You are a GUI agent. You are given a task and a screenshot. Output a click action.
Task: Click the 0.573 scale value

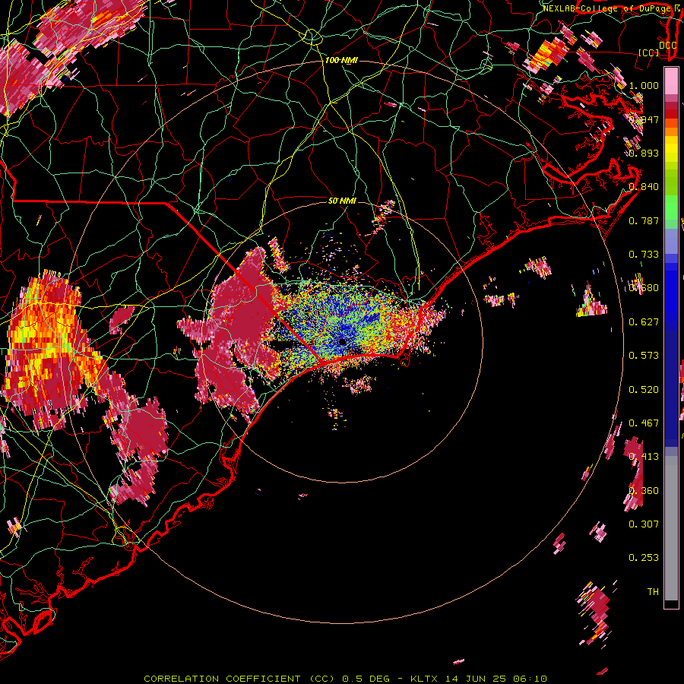pyautogui.click(x=644, y=356)
